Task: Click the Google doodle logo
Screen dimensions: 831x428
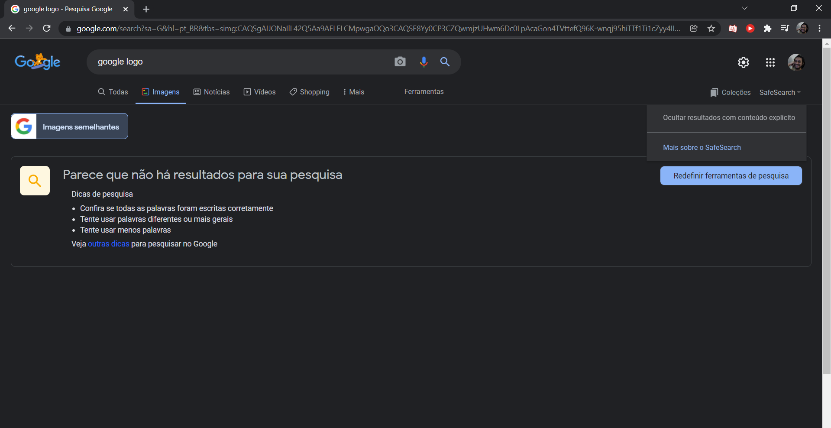Action: tap(38, 62)
